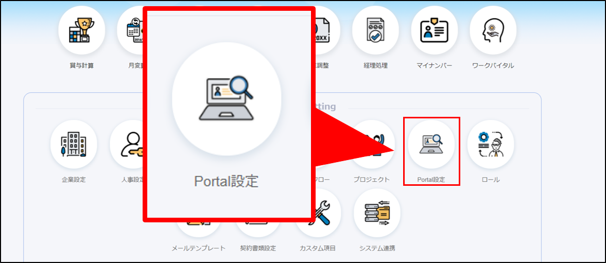Click the 賞与計算 text label
The width and height of the screenshot is (606, 263).
(x=81, y=65)
